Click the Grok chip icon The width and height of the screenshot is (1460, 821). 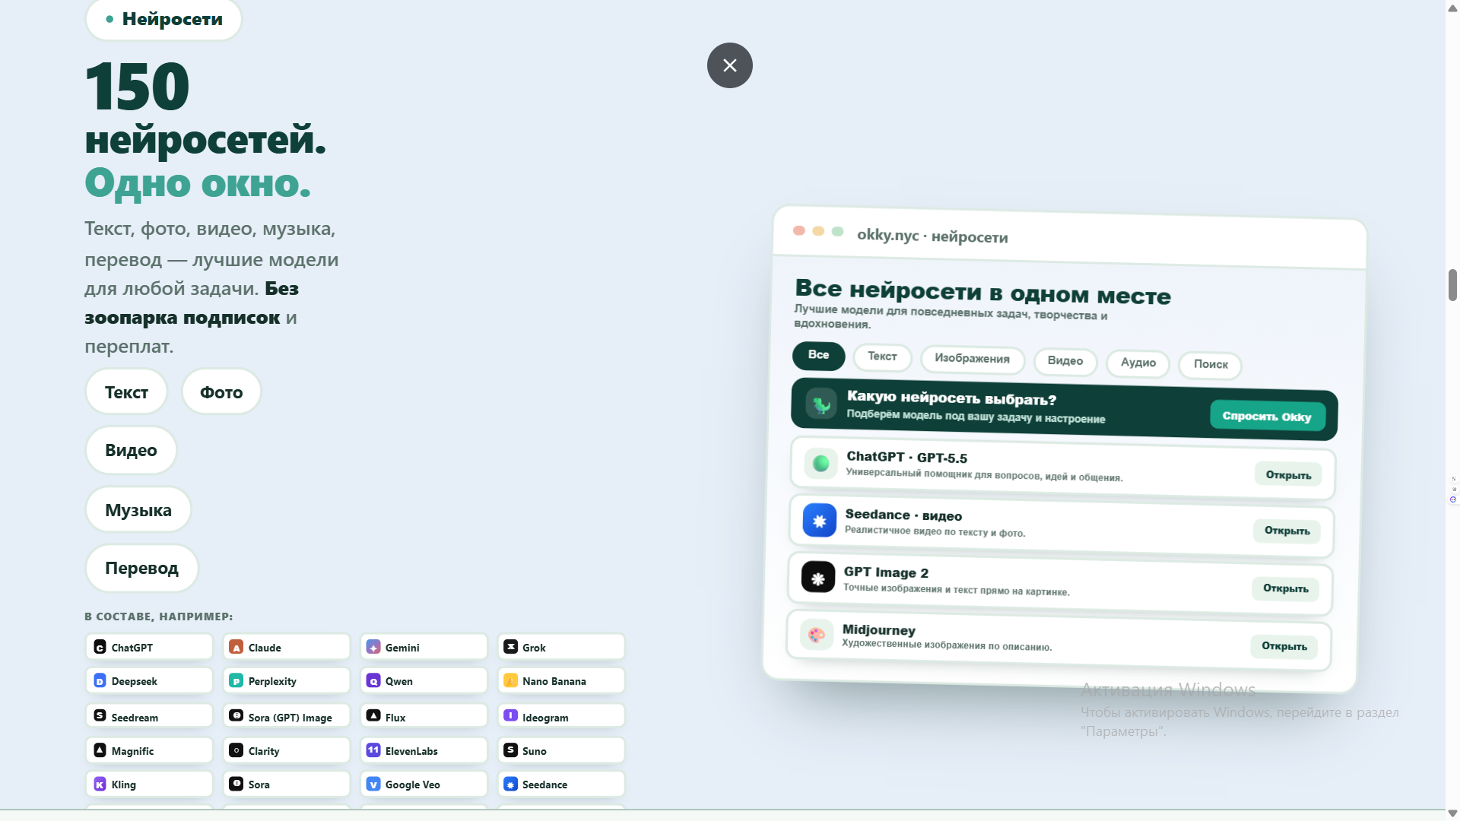(x=511, y=647)
